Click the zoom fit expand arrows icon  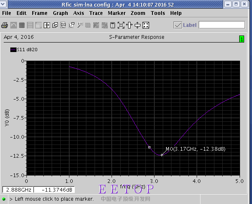coord(121,25)
